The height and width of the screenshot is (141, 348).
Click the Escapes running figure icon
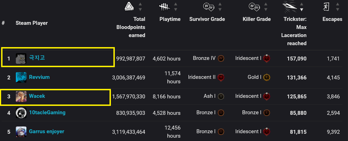pyautogui.click(x=327, y=7)
